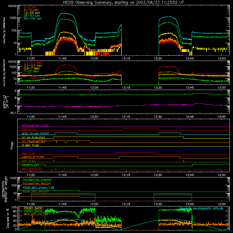Viewport: 233px width, 233px height.
Task: Click the 12:15 time tick in the GOES-12 panel
Action: [126, 117]
